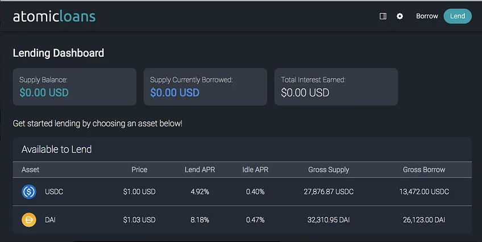Screen dimensions: 482x242
Task: Click the atomicloans logo
Action: (x=54, y=16)
